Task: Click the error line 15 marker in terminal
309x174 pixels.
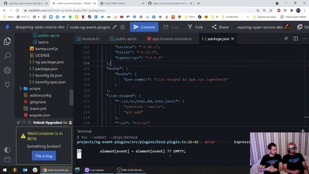Action: [79, 154]
